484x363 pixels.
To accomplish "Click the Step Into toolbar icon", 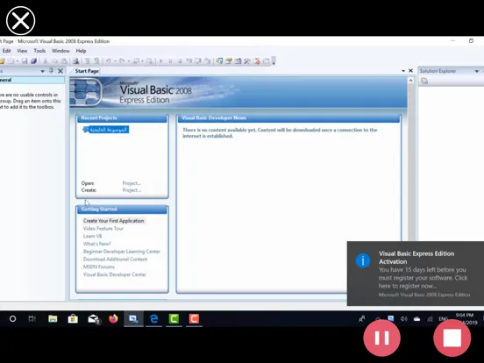I will [x=189, y=61].
